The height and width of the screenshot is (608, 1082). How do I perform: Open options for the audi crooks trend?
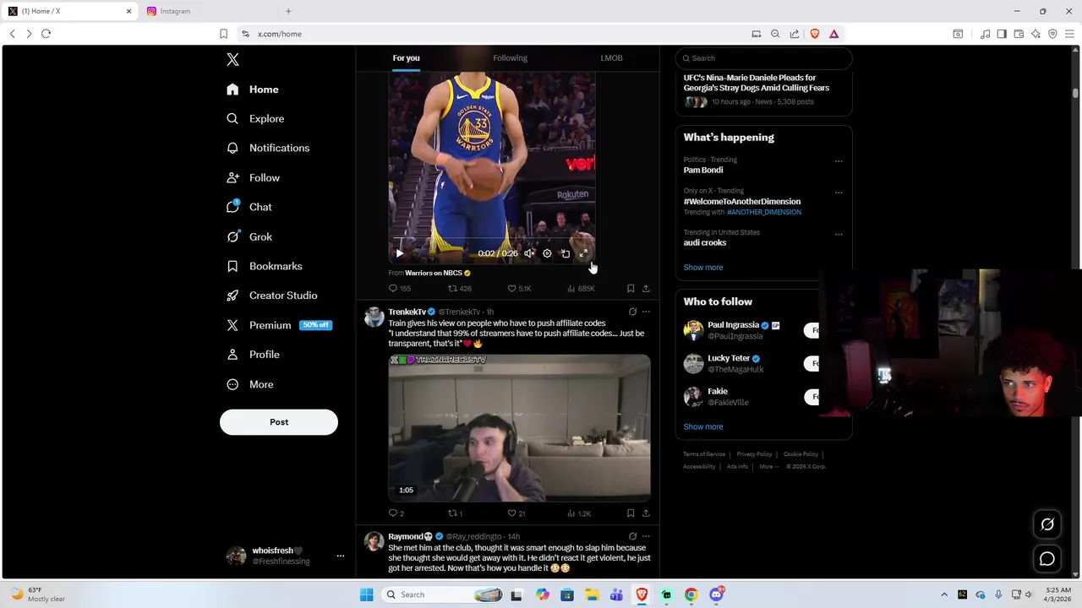839,233
